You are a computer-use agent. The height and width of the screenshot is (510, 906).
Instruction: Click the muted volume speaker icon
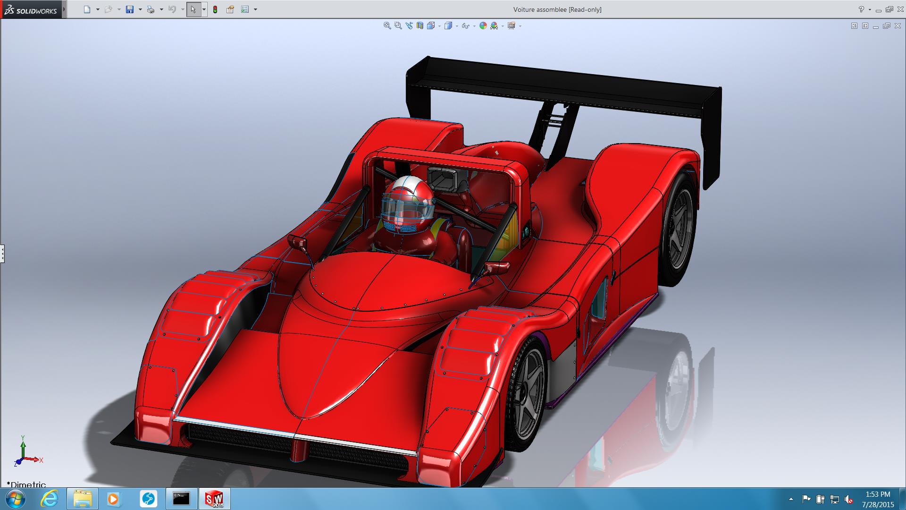tap(849, 499)
